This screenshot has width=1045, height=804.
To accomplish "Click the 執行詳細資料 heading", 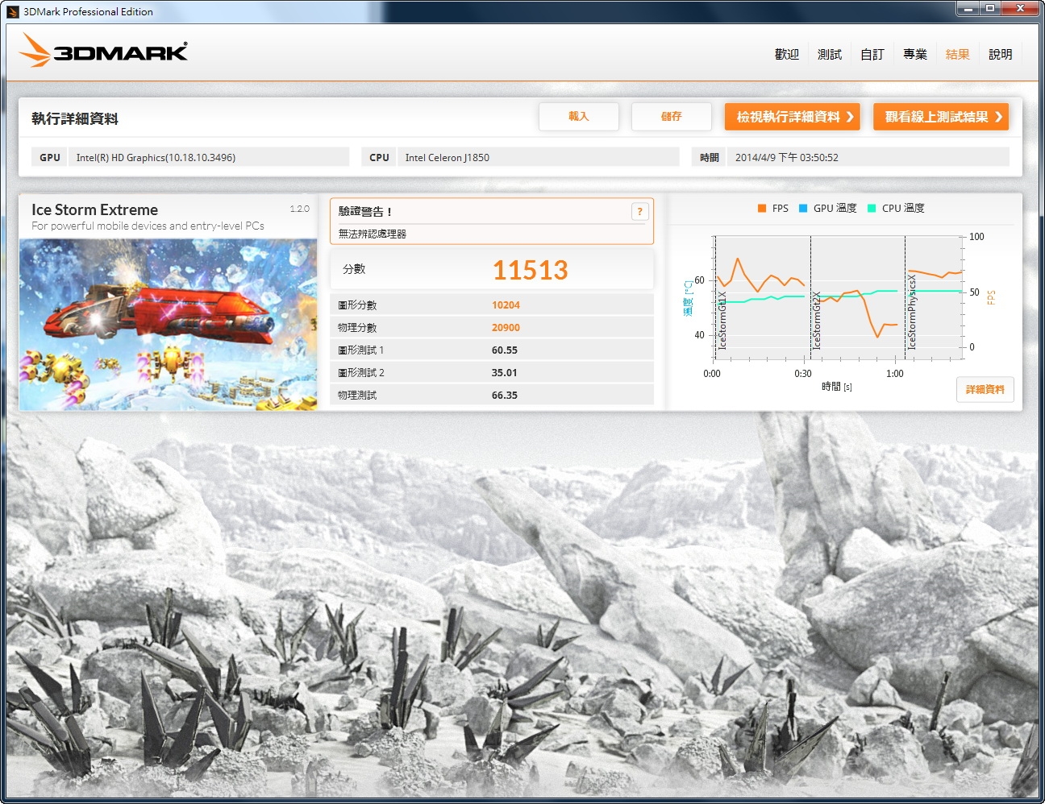I will tap(75, 118).
